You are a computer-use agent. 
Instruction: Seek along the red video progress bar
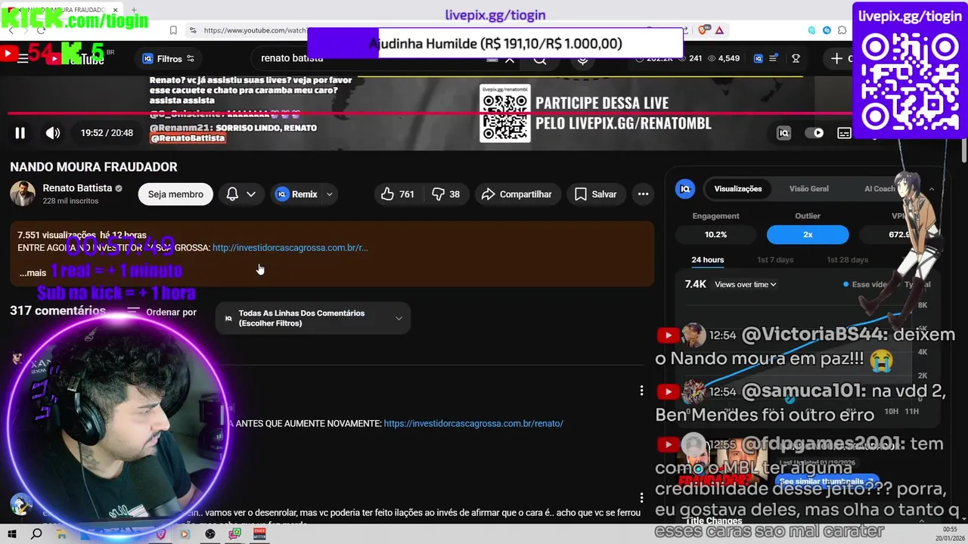430,114
